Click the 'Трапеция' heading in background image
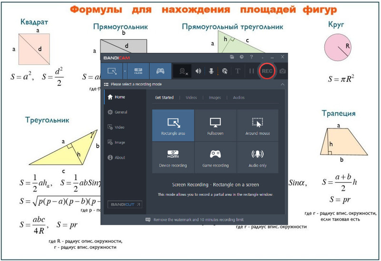381x261 pixels. tap(339, 113)
